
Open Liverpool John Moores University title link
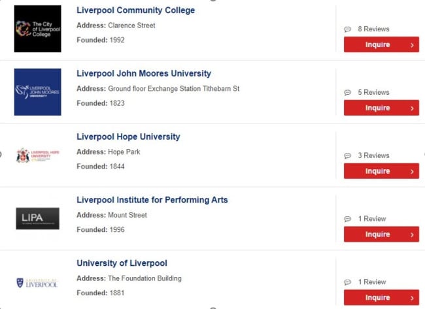[x=144, y=73]
